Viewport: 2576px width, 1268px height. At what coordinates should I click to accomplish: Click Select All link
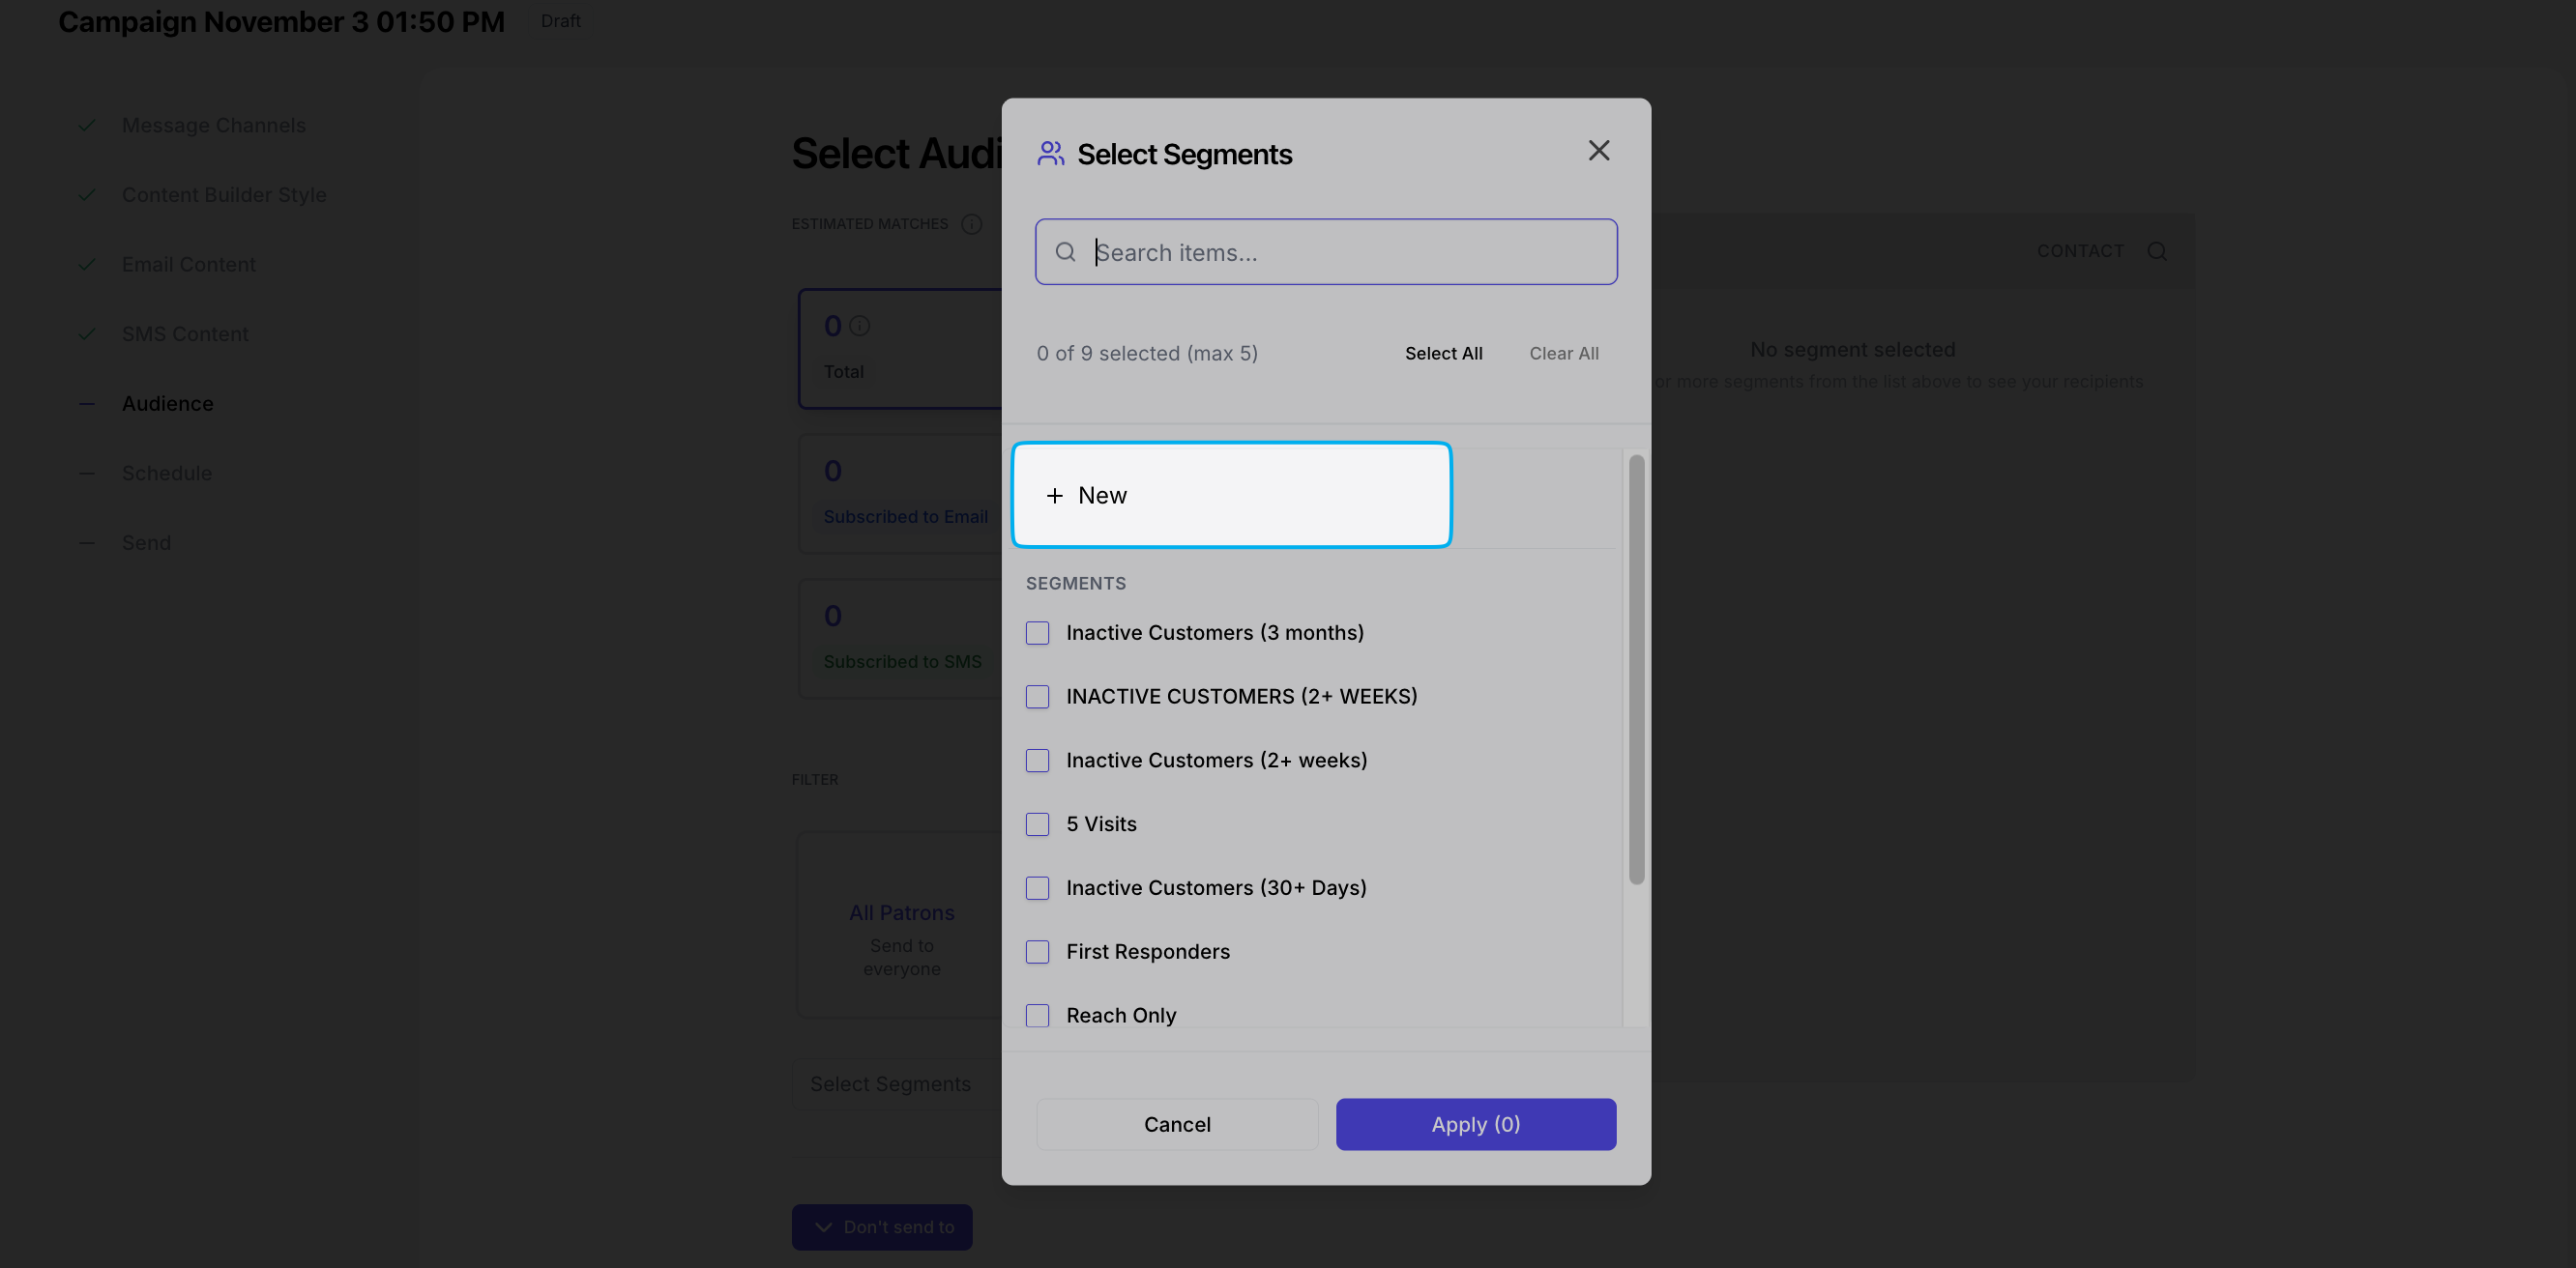(1442, 354)
